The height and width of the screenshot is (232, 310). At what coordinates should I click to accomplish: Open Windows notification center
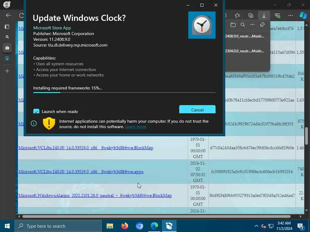tap(301, 226)
